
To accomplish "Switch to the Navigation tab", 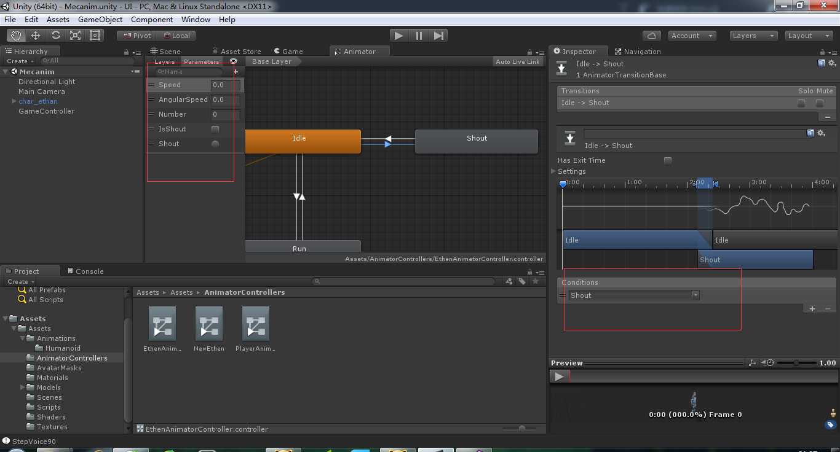I will click(x=638, y=52).
